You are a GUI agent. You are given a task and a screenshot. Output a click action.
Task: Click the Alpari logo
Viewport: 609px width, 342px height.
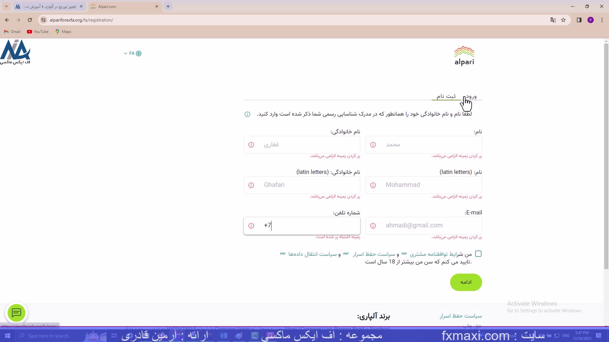[x=464, y=56]
